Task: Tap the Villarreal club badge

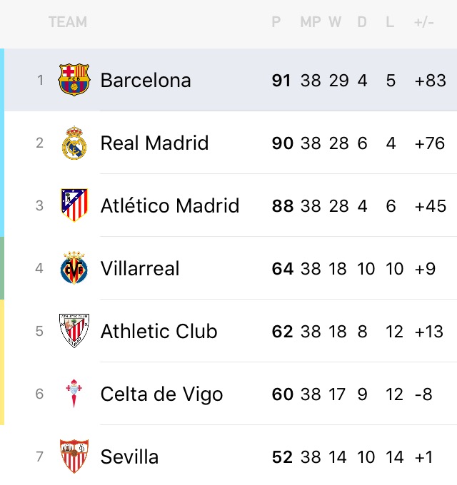Action: [x=74, y=268]
